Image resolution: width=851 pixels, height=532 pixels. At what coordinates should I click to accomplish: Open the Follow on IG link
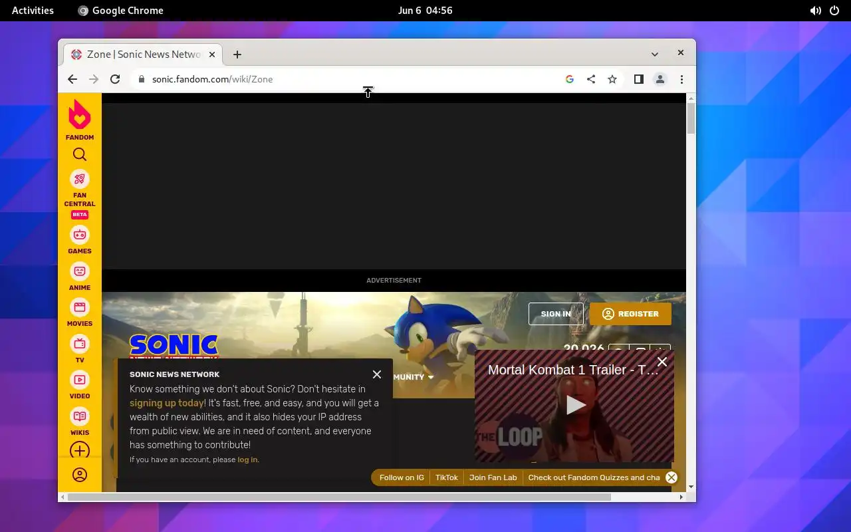pos(402,477)
